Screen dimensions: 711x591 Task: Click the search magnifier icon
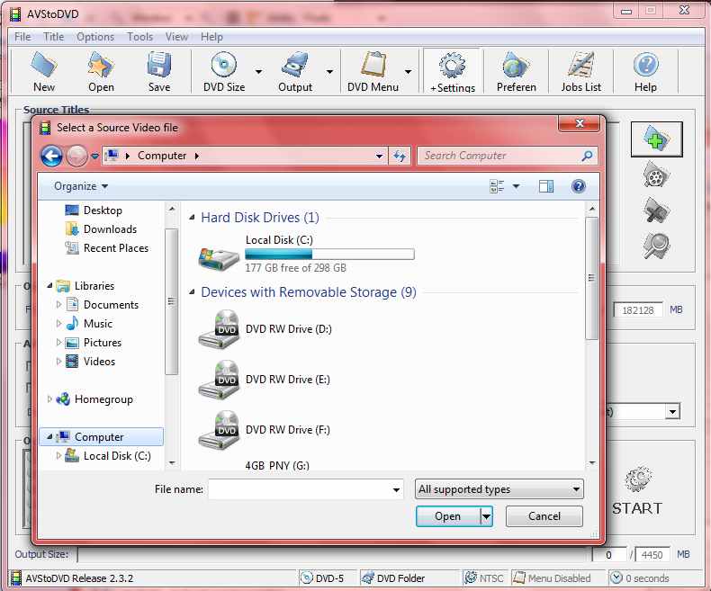point(587,156)
